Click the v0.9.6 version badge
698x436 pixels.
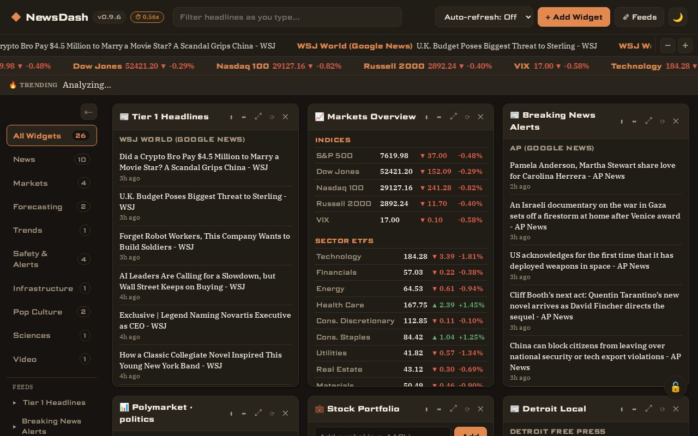coord(109,17)
